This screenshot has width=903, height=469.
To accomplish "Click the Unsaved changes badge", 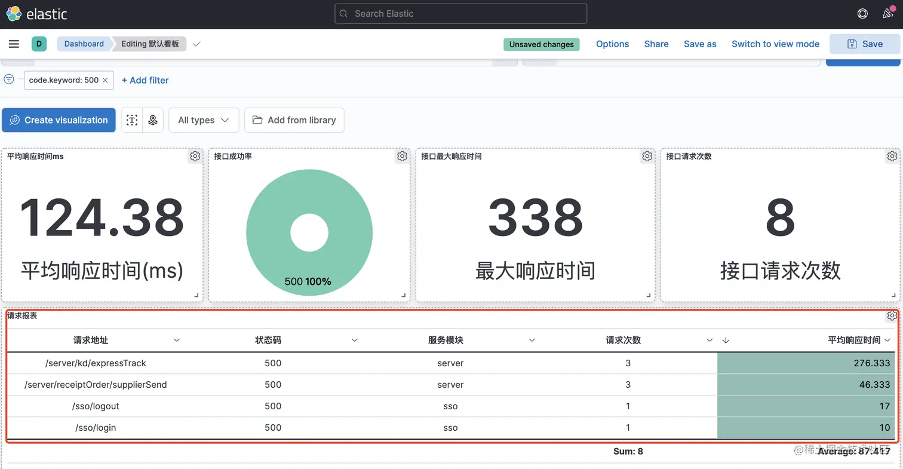I will click(x=541, y=44).
